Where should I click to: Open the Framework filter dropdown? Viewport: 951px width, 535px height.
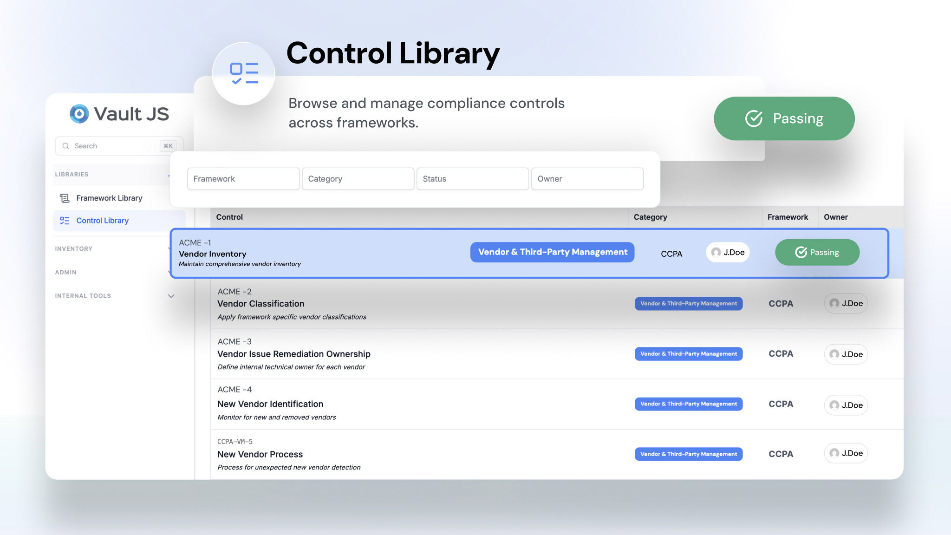(243, 179)
